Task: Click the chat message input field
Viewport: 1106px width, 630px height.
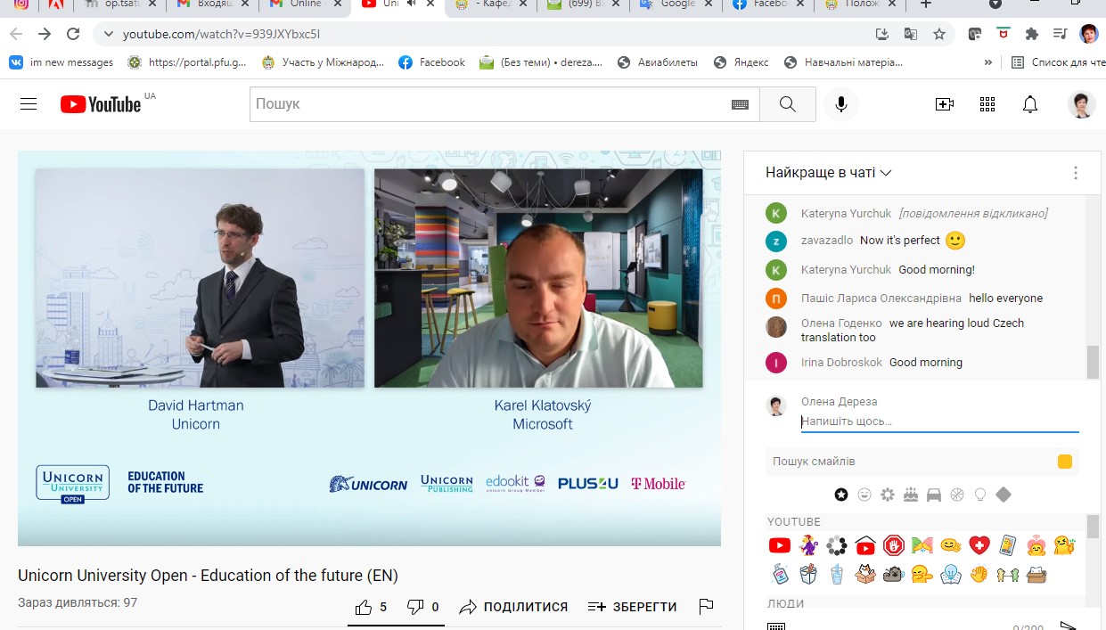Action: (x=939, y=421)
